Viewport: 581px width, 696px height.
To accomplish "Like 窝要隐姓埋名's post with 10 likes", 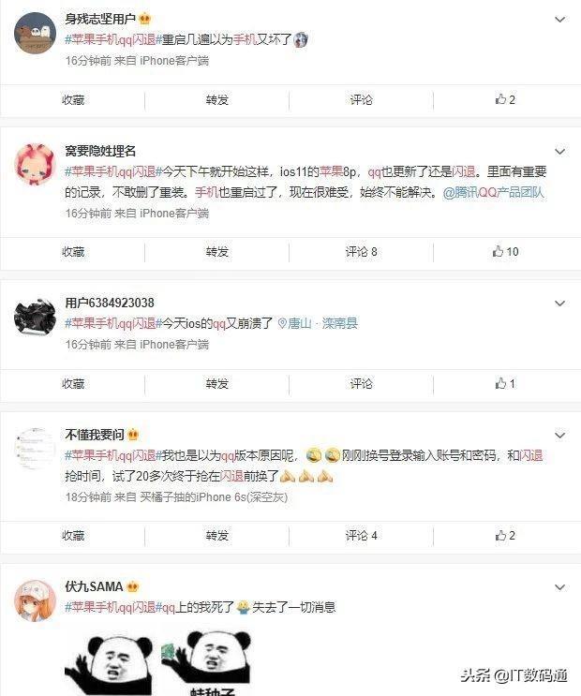I will pyautogui.click(x=505, y=252).
